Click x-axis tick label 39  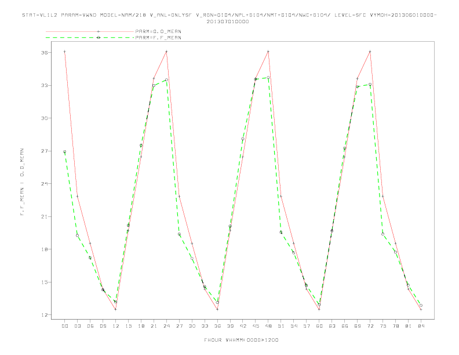[230, 326]
